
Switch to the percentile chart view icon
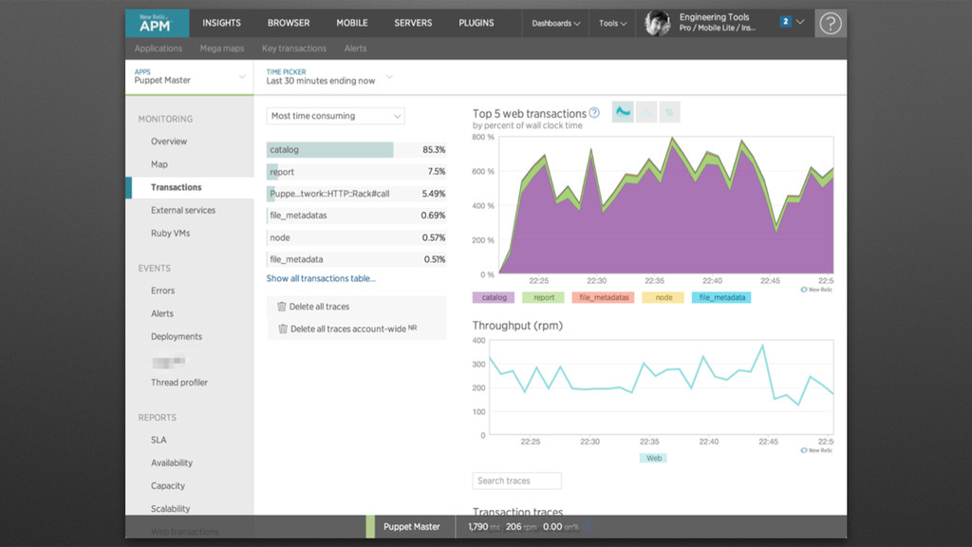(x=669, y=112)
